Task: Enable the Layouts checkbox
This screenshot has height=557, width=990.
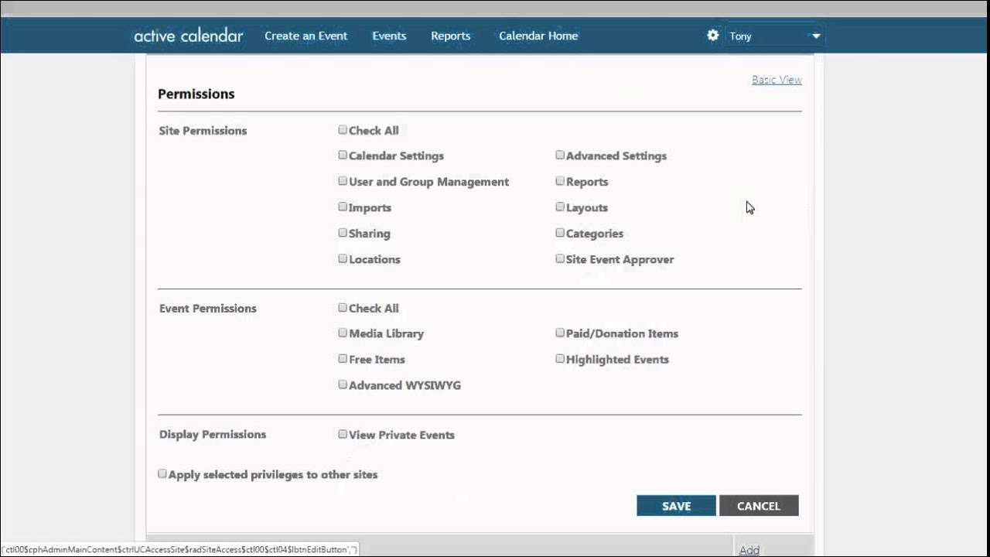Action: 560,207
